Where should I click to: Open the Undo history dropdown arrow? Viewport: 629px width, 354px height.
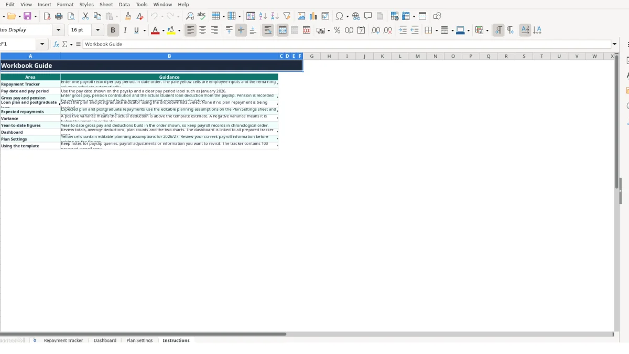click(x=162, y=16)
